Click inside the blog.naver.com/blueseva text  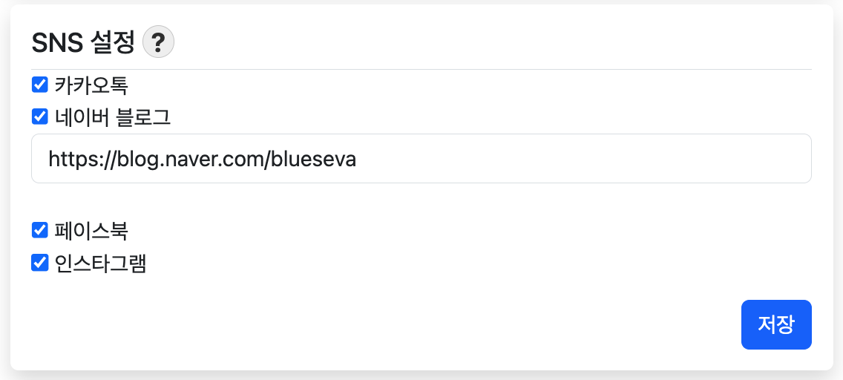tap(223, 159)
